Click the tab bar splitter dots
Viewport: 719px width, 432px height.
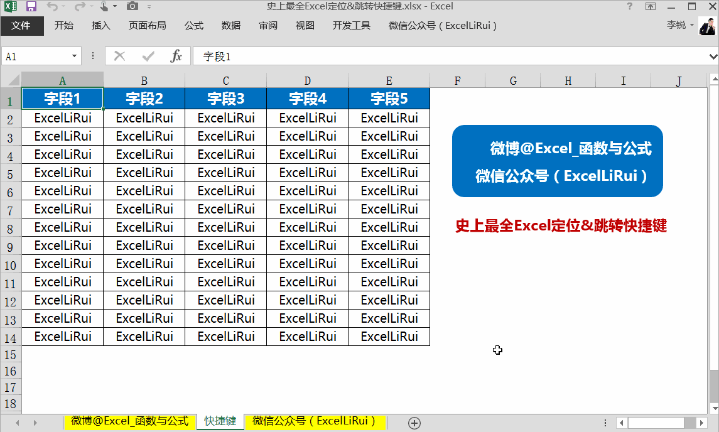[605, 423]
